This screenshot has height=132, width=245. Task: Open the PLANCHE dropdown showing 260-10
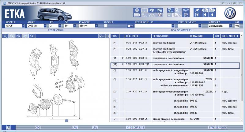tap(96, 26)
